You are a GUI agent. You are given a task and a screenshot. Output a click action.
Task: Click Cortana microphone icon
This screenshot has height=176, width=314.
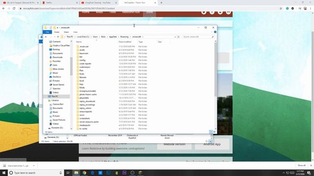(60, 173)
